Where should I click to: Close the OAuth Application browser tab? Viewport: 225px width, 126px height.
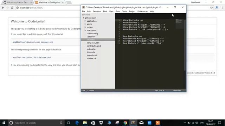(31, 2)
